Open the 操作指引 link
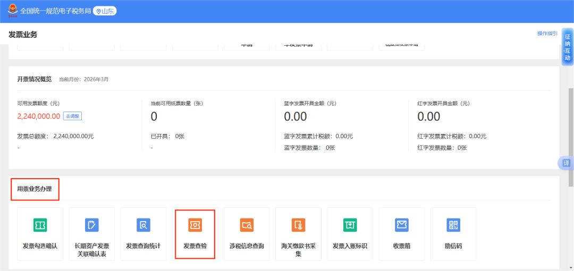Viewport: 574px width, 271px height. coord(547,33)
